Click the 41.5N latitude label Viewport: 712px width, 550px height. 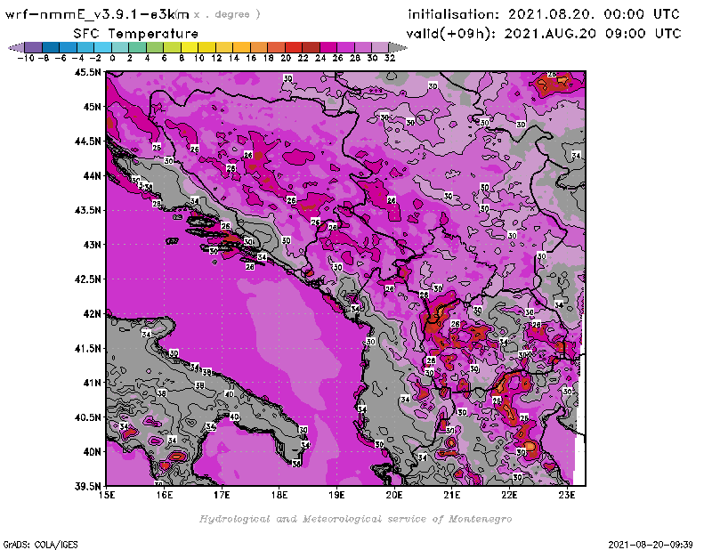point(87,348)
